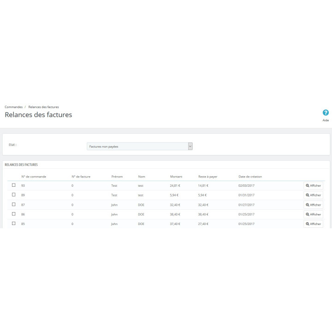Click N° de facture column header
Viewport: 332px width, 332px height.
81,177
